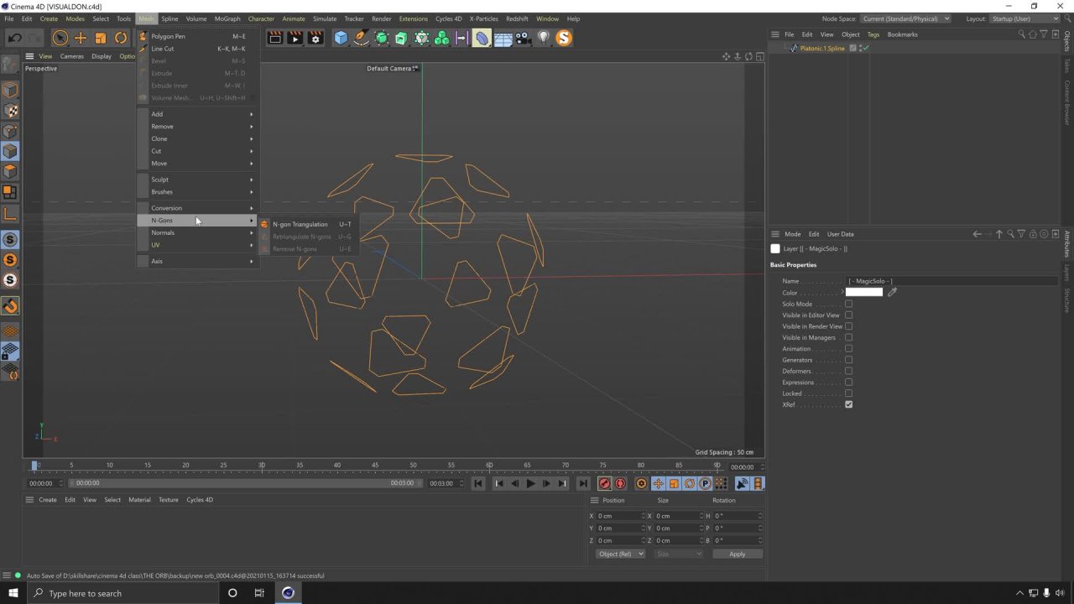Open the Object (Rel) coordinate dropdown
Viewport: 1074px width, 604px height.
[620, 554]
